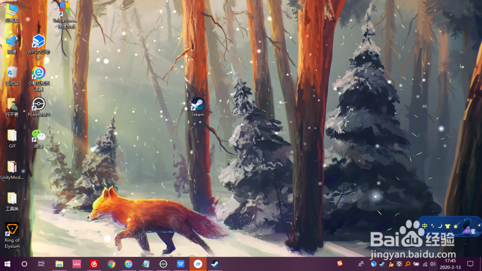Switch to PokeMMO in the taskbar
The image size is (482, 271).
click(x=163, y=264)
